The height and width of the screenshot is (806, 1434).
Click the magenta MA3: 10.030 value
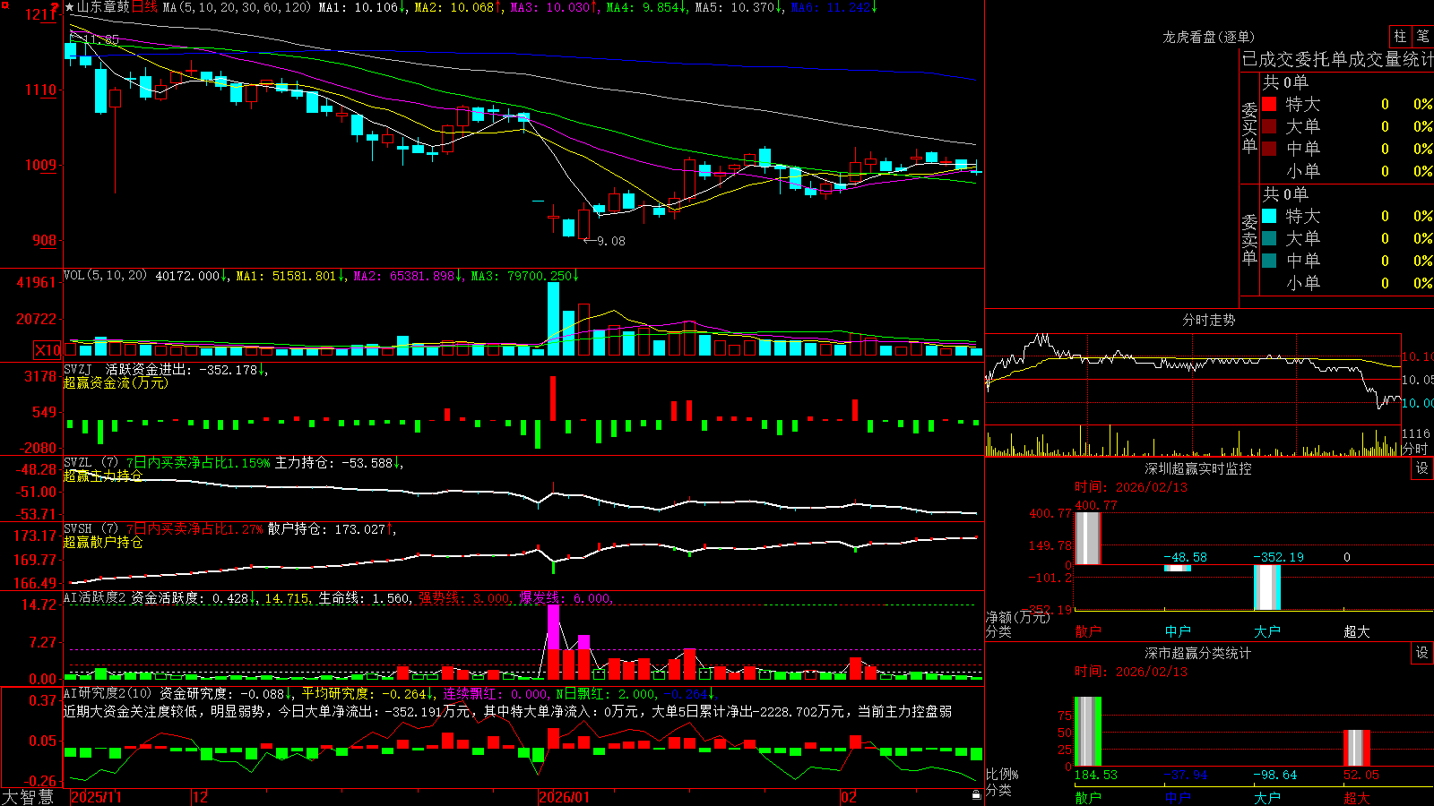(554, 7)
